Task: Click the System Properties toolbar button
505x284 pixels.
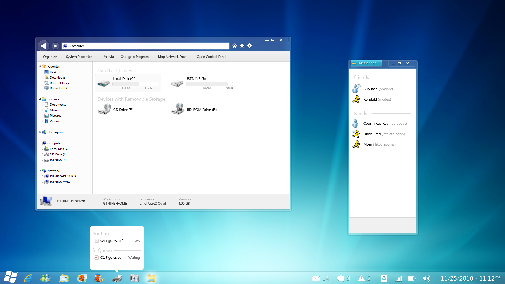Action: (x=79, y=57)
